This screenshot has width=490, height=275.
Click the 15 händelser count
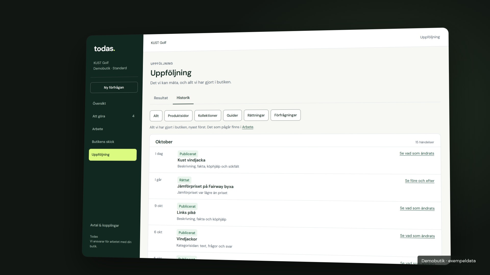[424, 142]
